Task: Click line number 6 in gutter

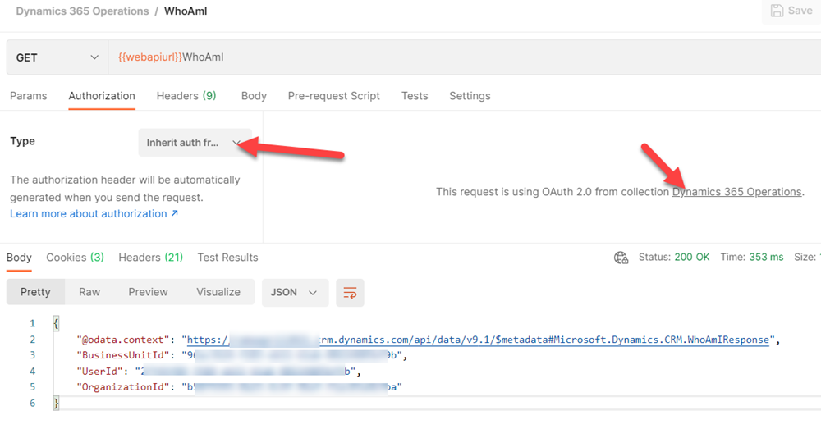Action: [33, 403]
